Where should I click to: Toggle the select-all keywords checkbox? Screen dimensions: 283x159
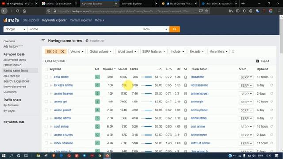point(46,69)
